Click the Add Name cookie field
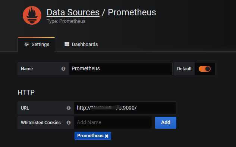 113,122
